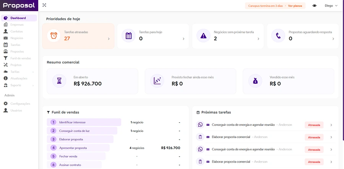The height and width of the screenshot is (169, 344).
Task: Open the Diego user dropdown
Action: tap(331, 6)
